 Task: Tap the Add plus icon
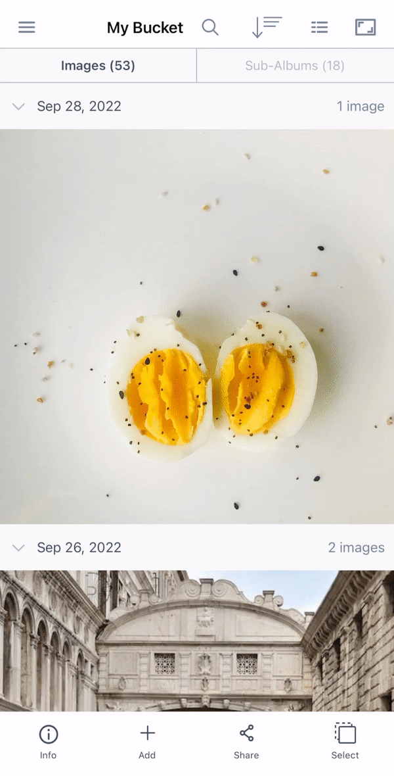[147, 733]
